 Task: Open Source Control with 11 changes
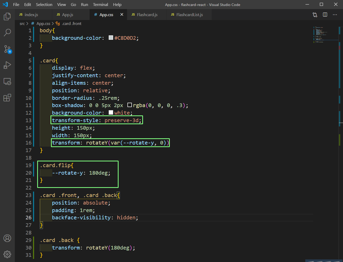point(7,49)
